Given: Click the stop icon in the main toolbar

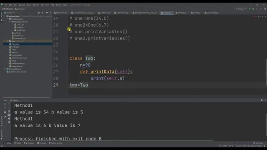Looking at the screenshot, I should coord(260,9).
